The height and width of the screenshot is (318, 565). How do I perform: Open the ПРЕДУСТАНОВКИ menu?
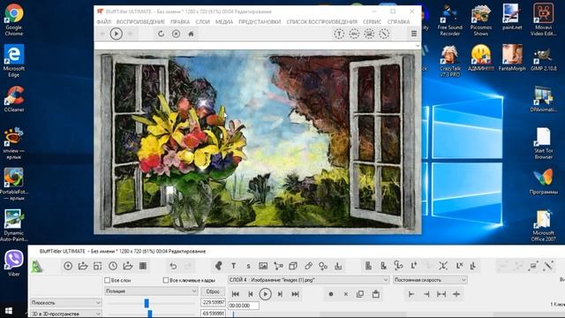260,22
